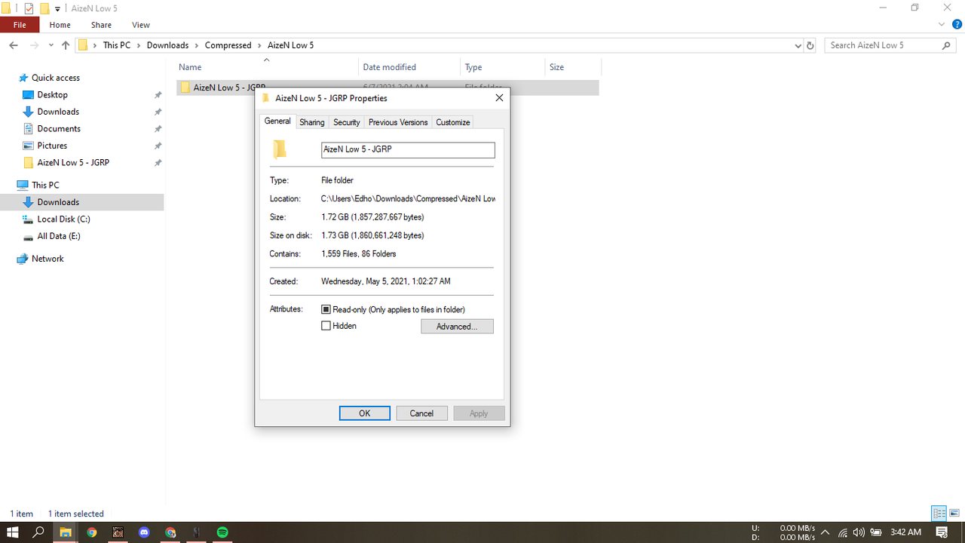Switch to Large icons view layout
This screenshot has width=965, height=543.
tap(954, 514)
